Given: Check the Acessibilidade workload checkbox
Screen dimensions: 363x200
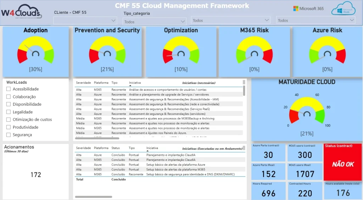Looking at the screenshot, I should tap(9, 89).
